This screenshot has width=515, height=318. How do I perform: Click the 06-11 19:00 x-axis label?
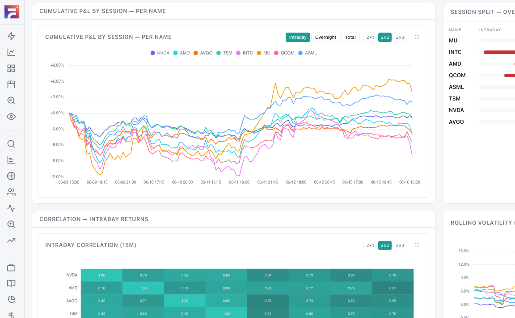[239, 182]
